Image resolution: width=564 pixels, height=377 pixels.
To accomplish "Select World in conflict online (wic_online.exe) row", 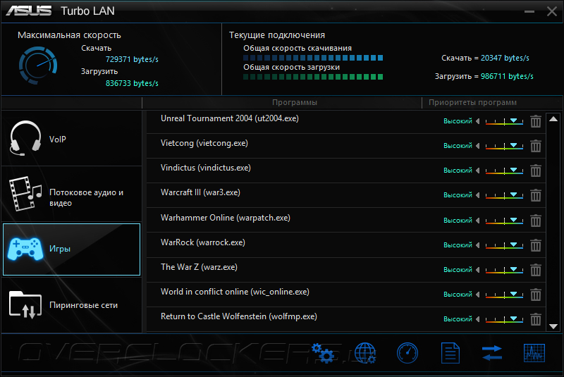I will [x=346, y=295].
